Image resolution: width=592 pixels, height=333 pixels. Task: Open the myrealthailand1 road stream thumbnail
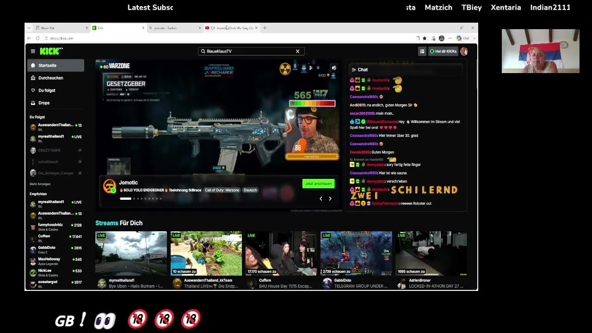click(131, 253)
